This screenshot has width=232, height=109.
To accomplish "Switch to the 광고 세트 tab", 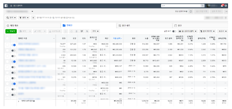I will [144, 26].
